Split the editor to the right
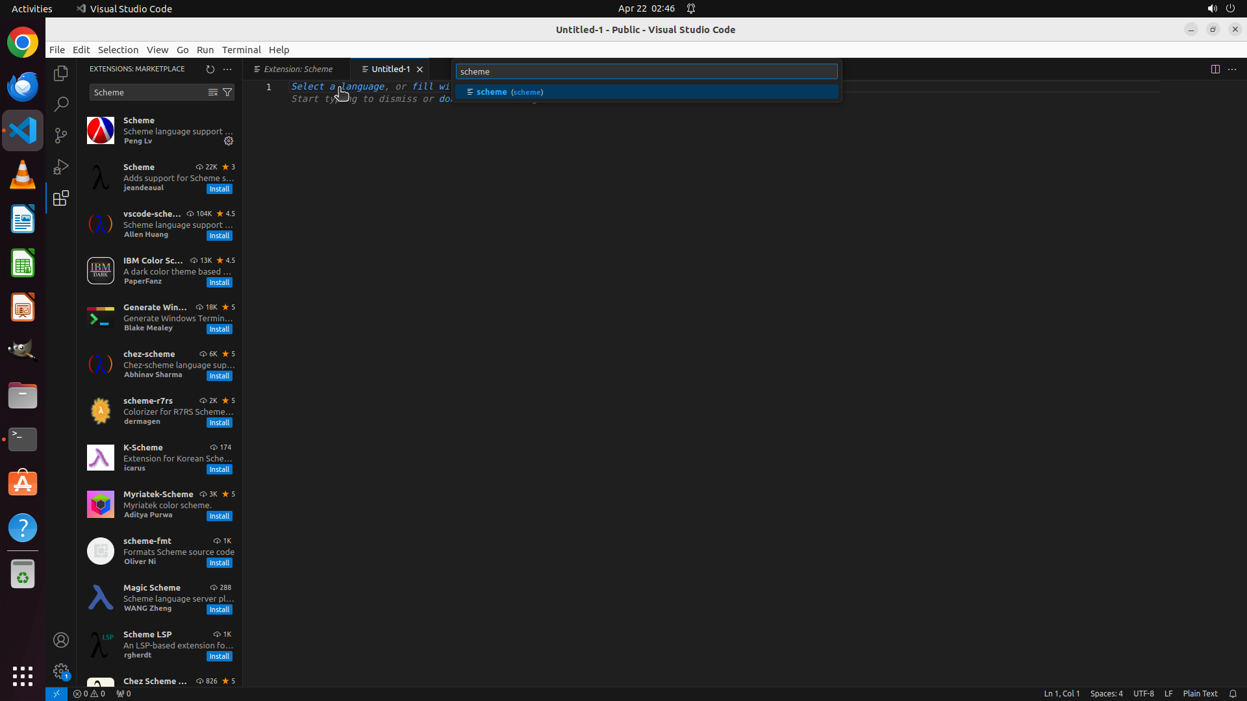 [1215, 69]
